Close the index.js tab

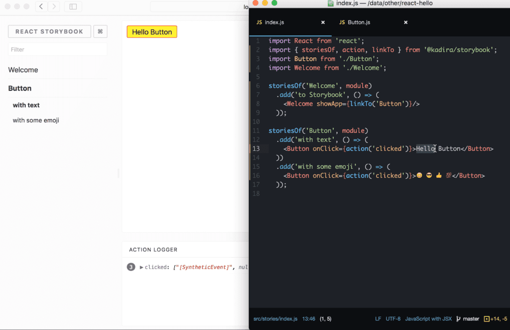click(x=323, y=22)
